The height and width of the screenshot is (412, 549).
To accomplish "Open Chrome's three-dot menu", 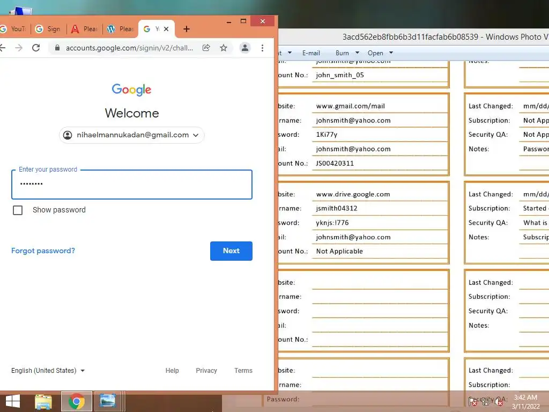I will pos(262,48).
